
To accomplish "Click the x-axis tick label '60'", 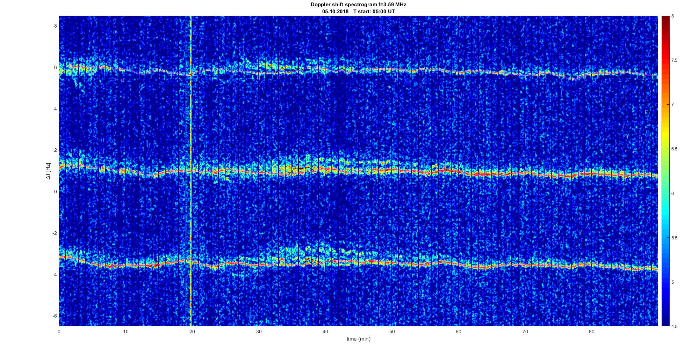I will [x=459, y=332].
